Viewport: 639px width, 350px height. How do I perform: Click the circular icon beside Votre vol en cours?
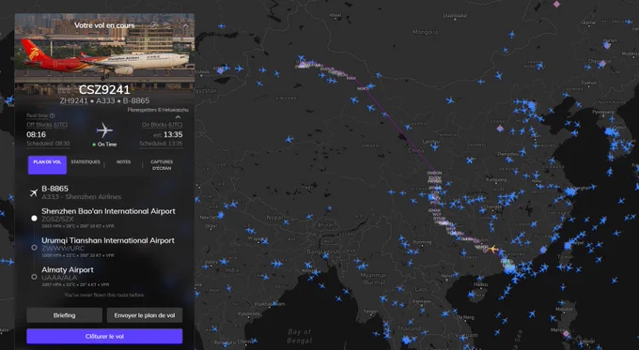pos(153,25)
